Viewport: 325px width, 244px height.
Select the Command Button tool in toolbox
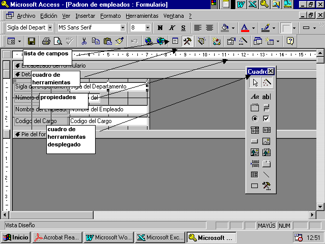click(x=255, y=141)
